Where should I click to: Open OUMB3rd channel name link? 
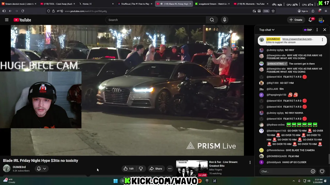tap(19, 167)
